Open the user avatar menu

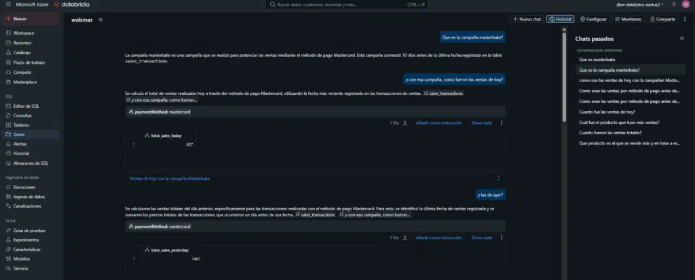[685, 4]
